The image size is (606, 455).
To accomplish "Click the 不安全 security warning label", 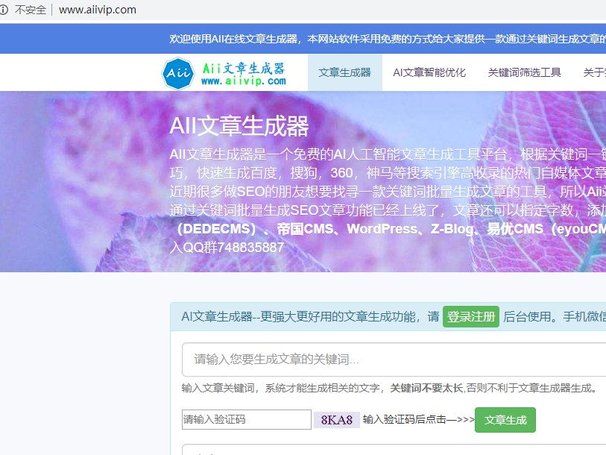I will coord(30,10).
